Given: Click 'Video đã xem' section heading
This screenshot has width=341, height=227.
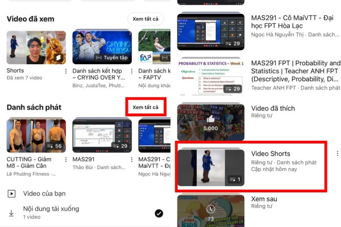Looking at the screenshot, I should click(x=31, y=19).
